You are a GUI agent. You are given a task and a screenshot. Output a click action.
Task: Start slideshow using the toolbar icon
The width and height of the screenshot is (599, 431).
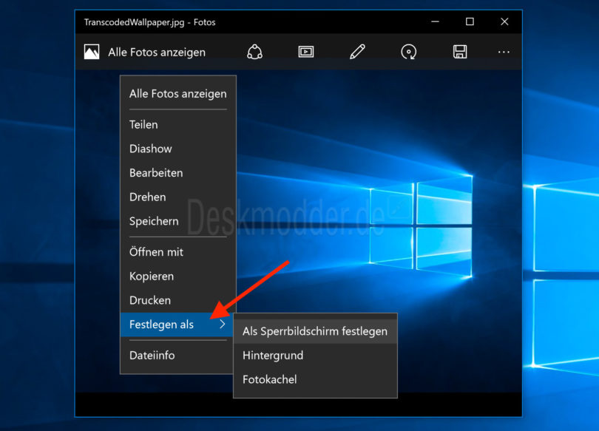point(306,52)
